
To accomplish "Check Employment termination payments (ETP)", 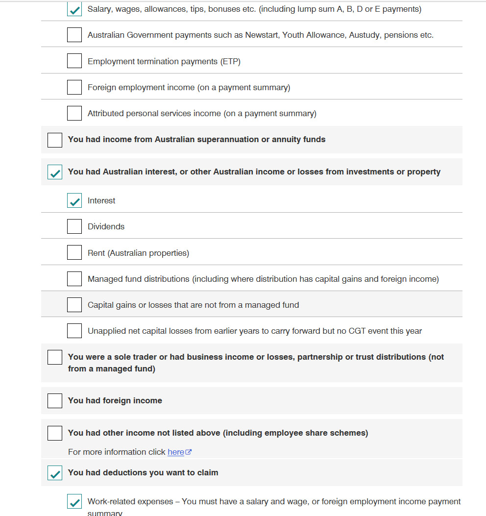I will (x=74, y=61).
